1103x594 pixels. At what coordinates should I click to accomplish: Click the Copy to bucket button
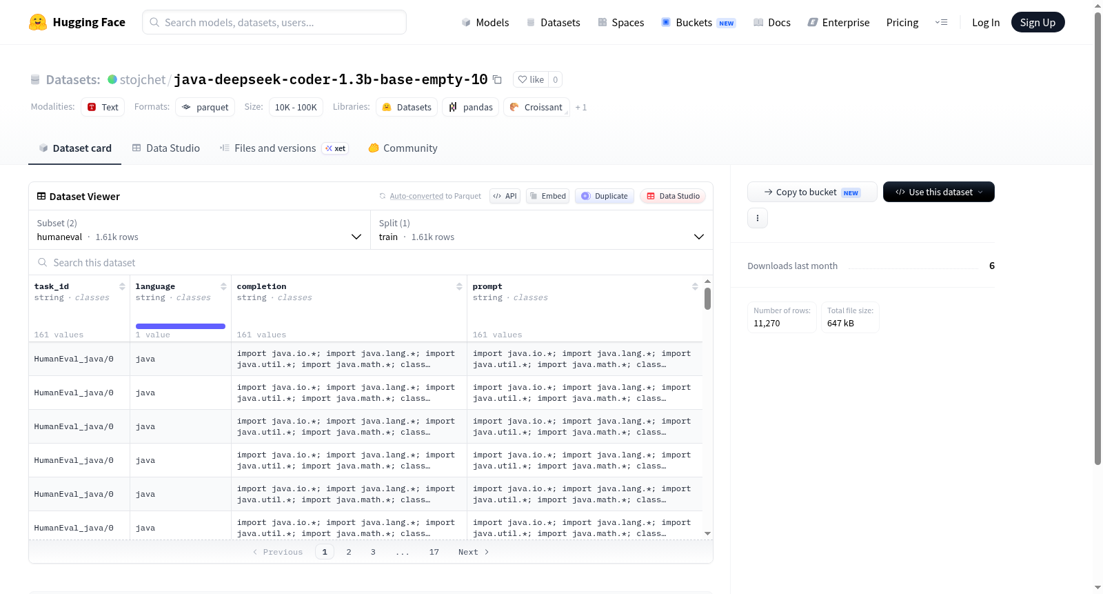tap(812, 192)
